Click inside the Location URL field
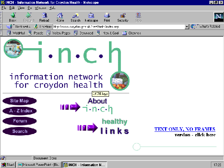 click(119, 27)
